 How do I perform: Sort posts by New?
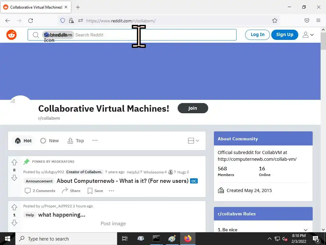(x=49, y=141)
